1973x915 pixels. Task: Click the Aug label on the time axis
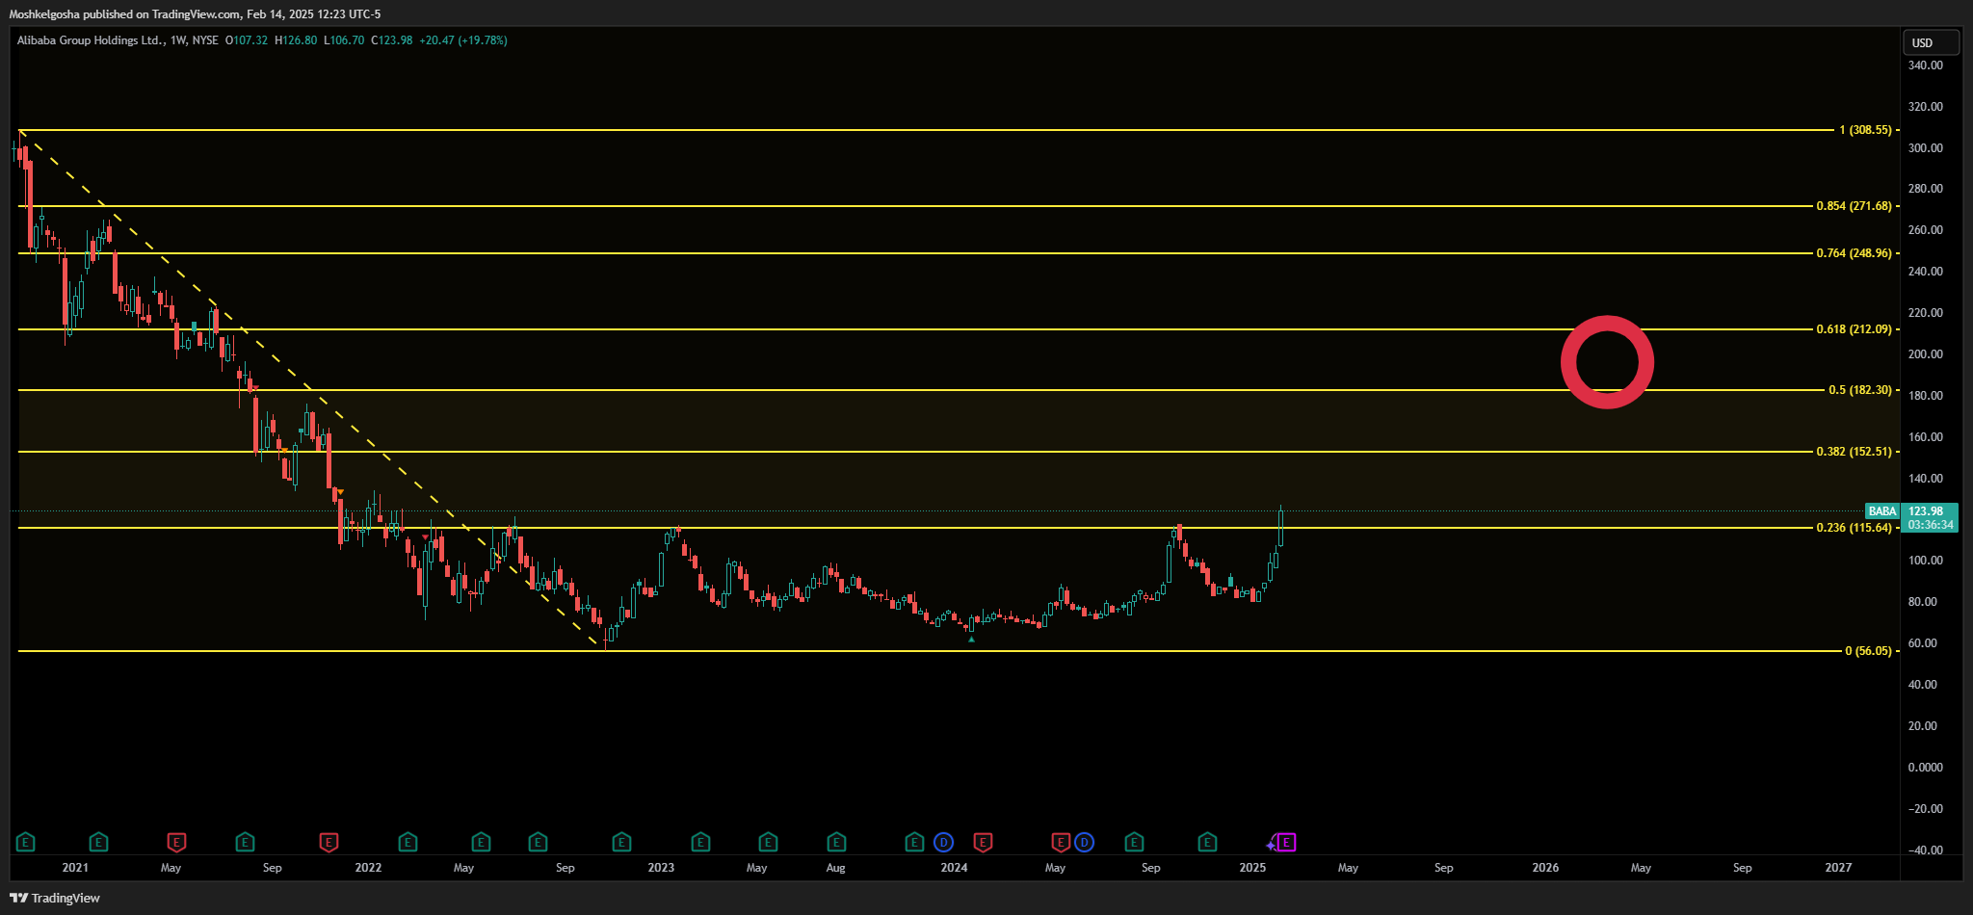(835, 868)
